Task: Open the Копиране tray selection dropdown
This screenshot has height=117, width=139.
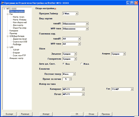Action: point(74,89)
